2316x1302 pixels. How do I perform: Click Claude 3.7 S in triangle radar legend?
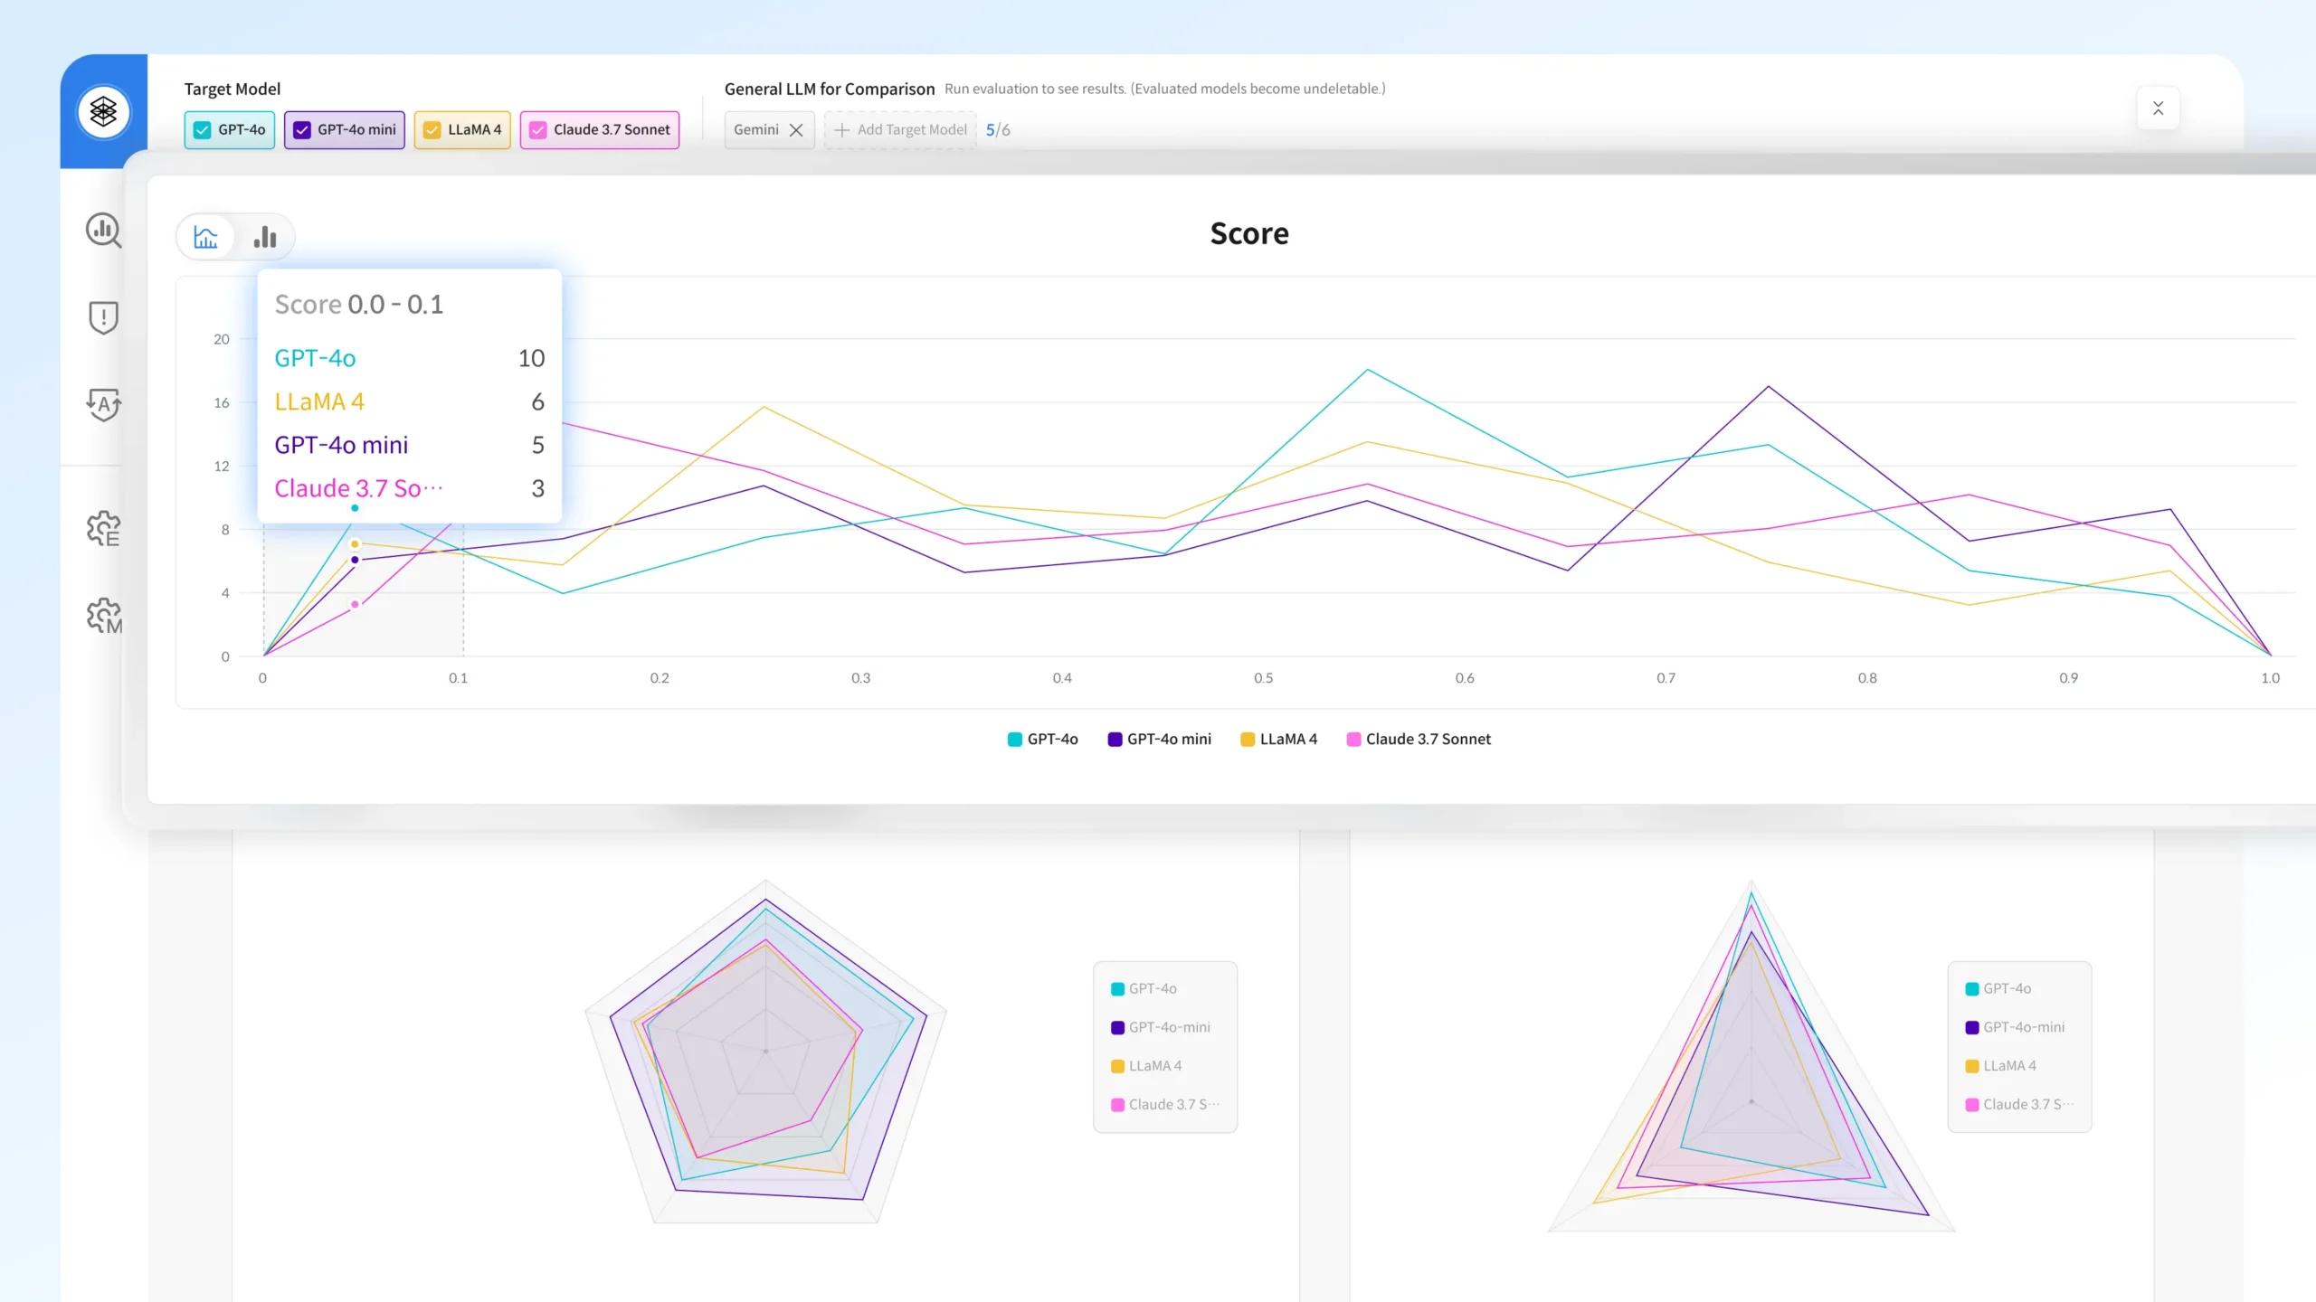point(2020,1104)
